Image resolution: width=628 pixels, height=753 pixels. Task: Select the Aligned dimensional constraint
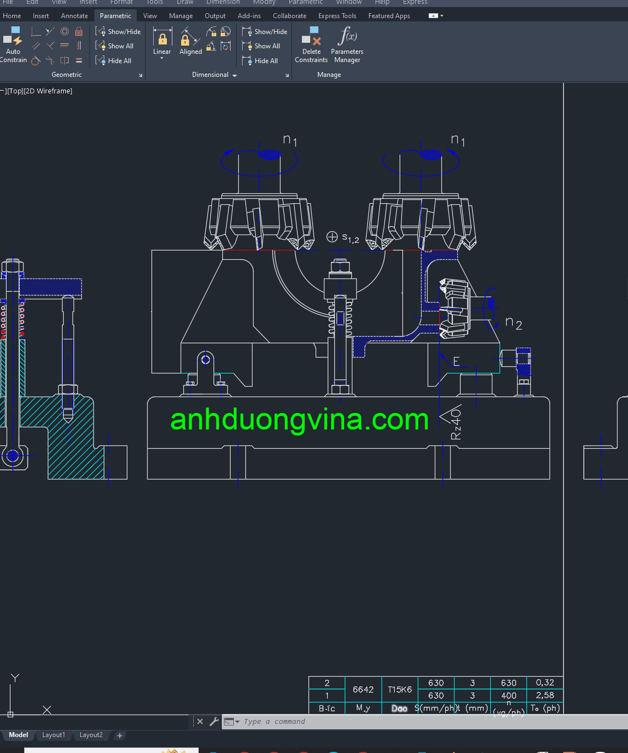point(190,43)
